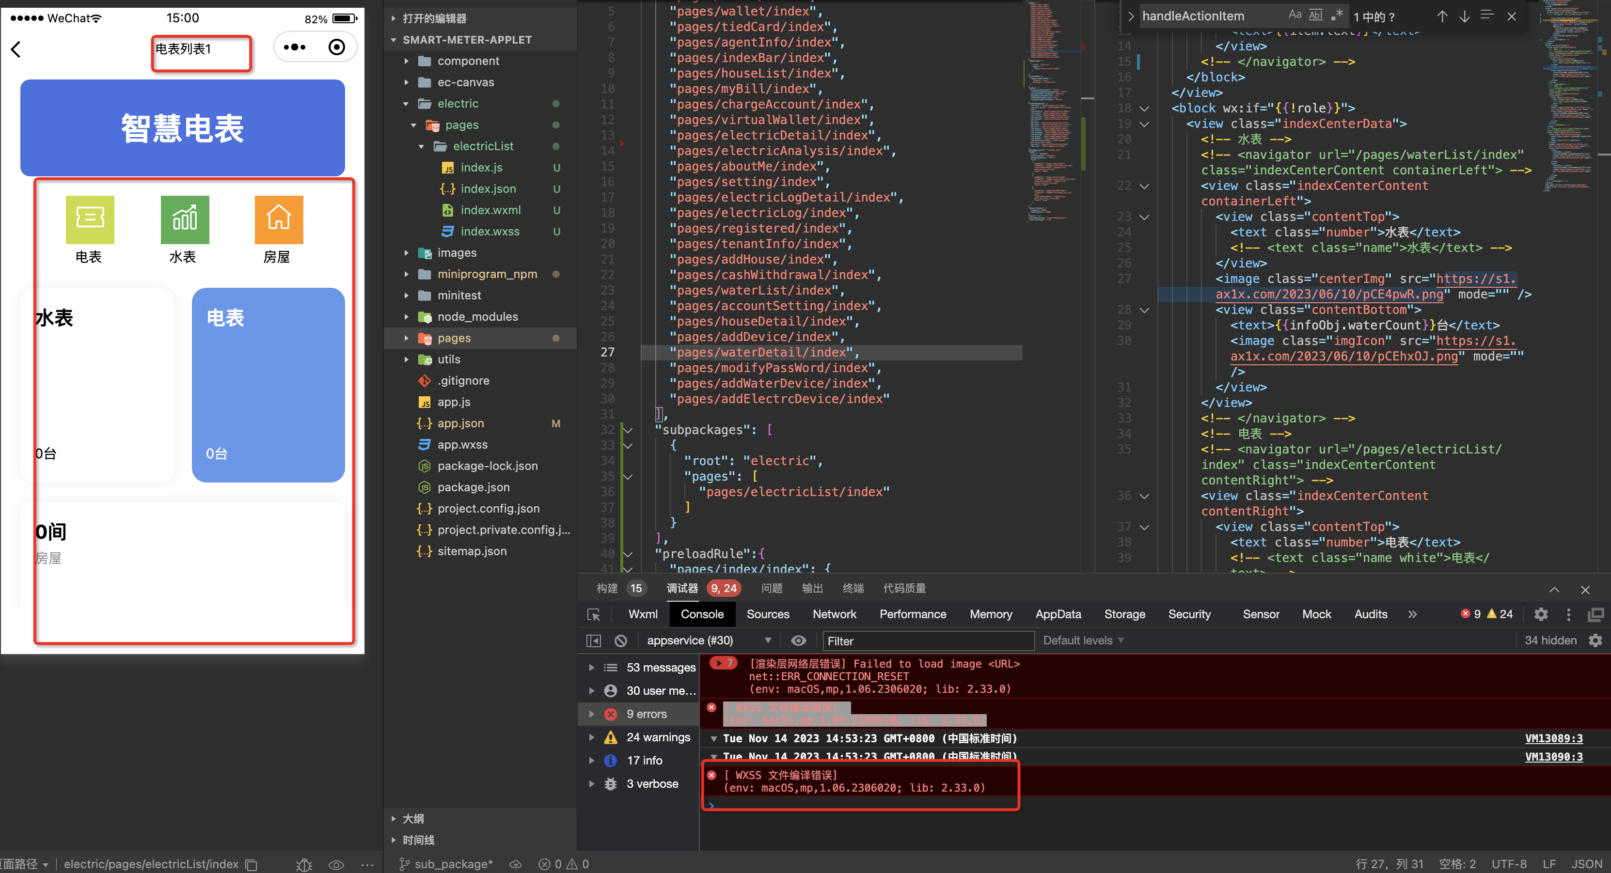Click the clear console icon
The width and height of the screenshot is (1611, 873).
tap(620, 640)
